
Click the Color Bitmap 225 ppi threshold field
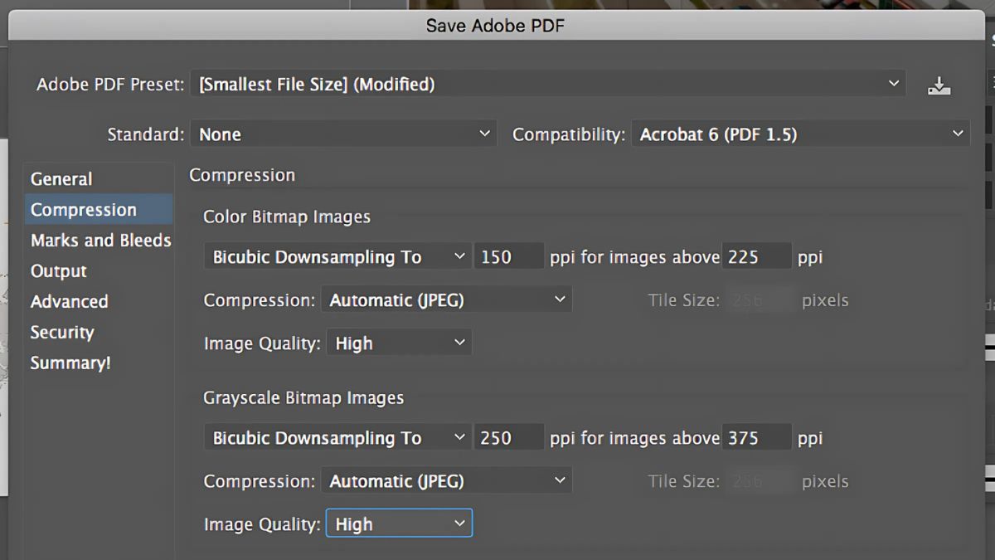tap(757, 257)
